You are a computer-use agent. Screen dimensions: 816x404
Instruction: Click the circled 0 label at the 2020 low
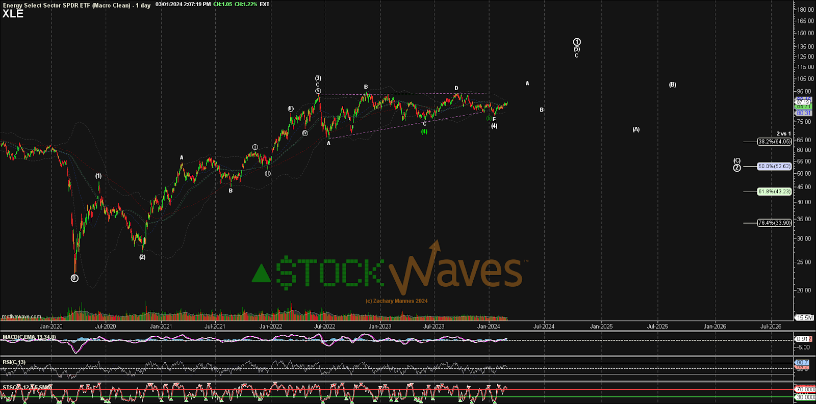[74, 278]
